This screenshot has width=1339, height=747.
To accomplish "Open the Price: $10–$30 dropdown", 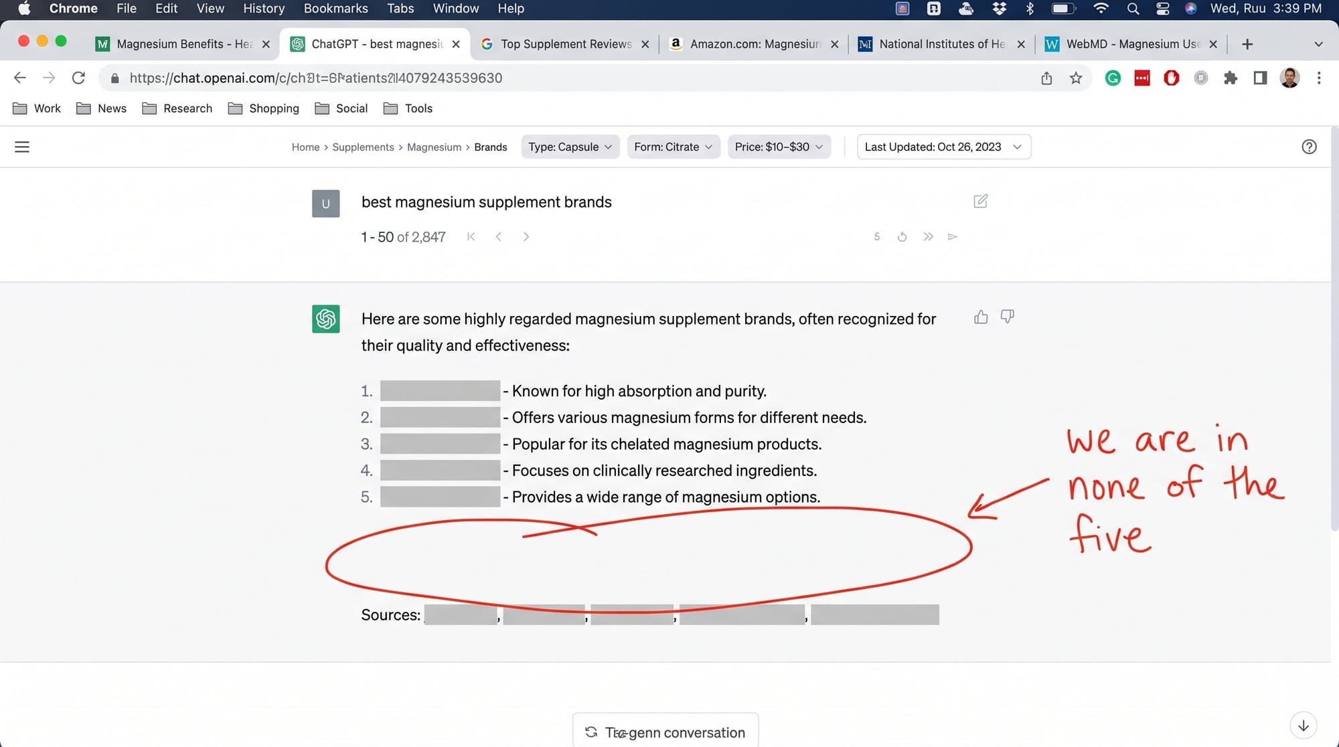I will click(x=779, y=147).
